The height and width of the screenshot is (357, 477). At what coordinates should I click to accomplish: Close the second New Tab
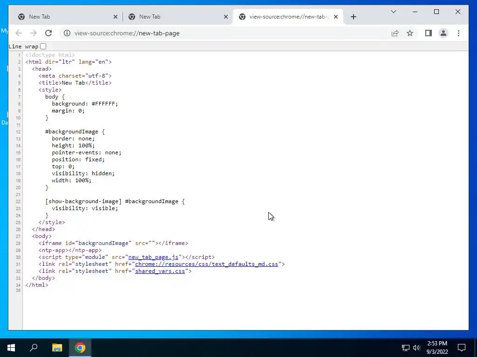(x=226, y=17)
